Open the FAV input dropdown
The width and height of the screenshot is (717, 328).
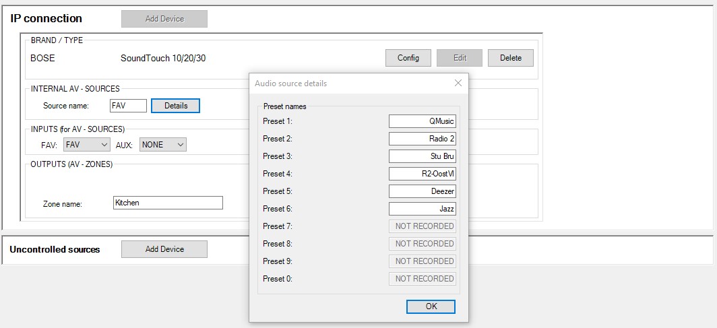coord(87,145)
